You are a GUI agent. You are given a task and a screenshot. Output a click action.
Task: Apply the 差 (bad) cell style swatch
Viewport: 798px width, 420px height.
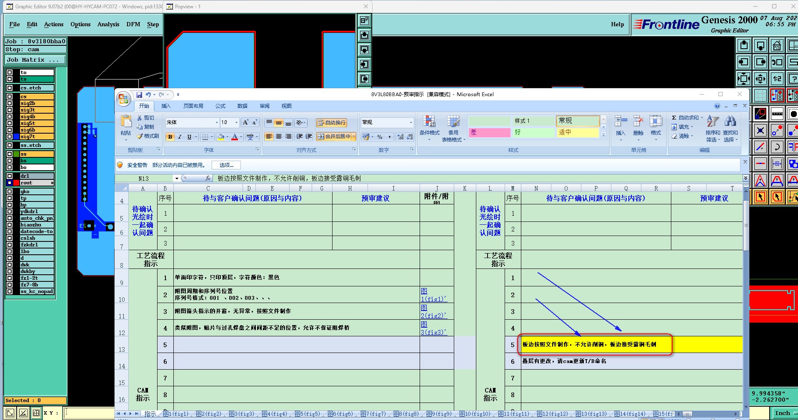point(489,132)
